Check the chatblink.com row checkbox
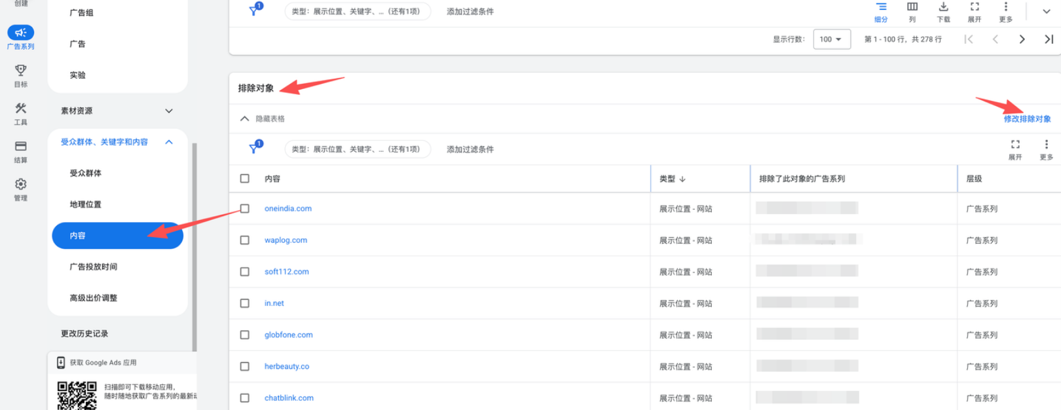Viewport: 1061px width, 410px height. [245, 398]
